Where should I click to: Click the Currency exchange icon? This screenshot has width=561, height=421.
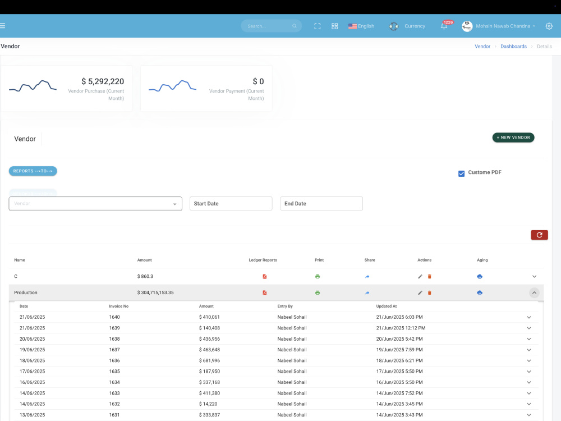point(394,26)
